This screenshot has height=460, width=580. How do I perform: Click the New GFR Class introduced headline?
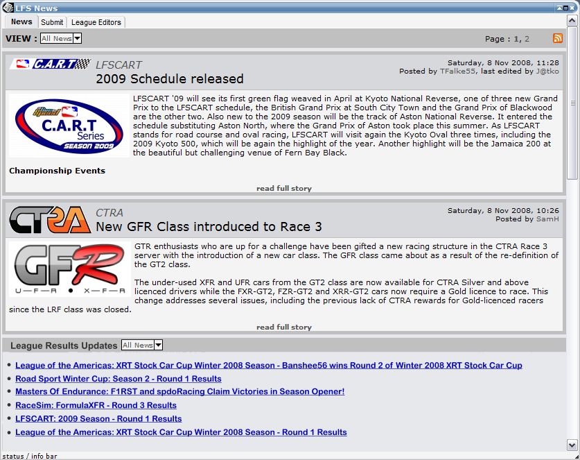(x=209, y=227)
